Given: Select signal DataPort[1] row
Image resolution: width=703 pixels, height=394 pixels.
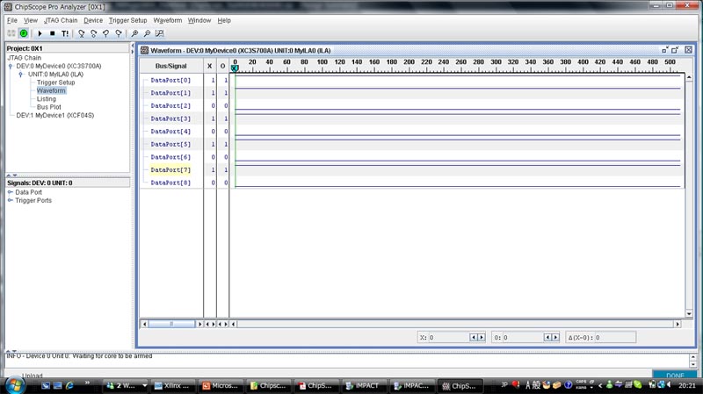Looking at the screenshot, I should [x=170, y=93].
